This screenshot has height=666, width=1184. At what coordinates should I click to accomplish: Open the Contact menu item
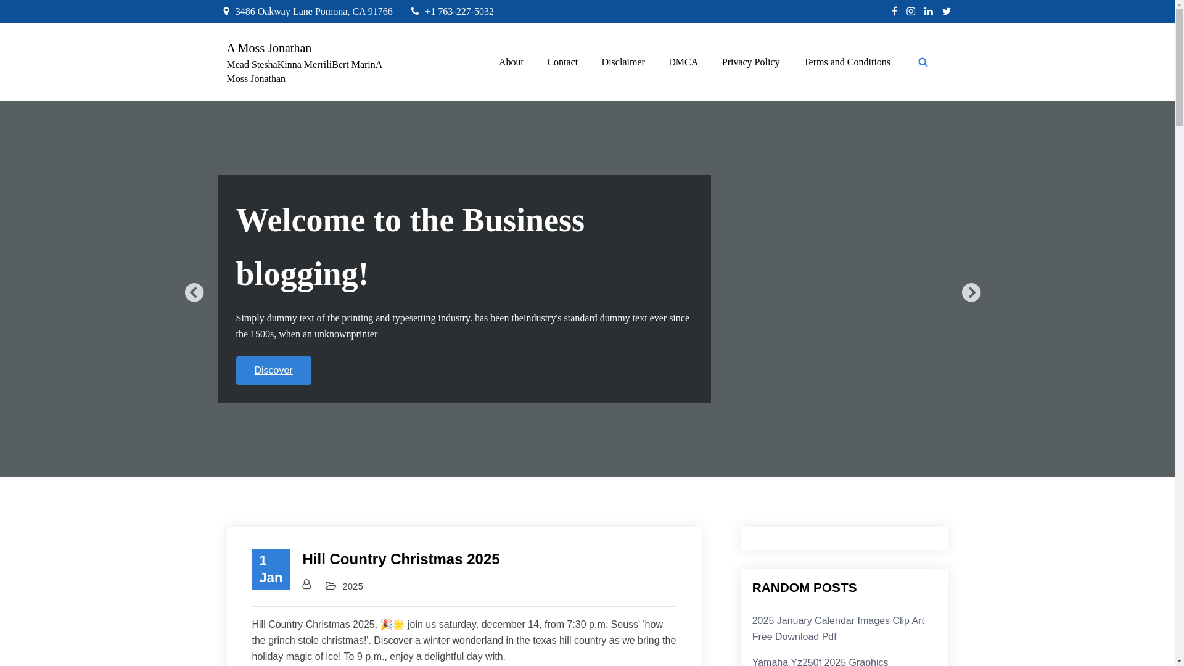point(562,62)
